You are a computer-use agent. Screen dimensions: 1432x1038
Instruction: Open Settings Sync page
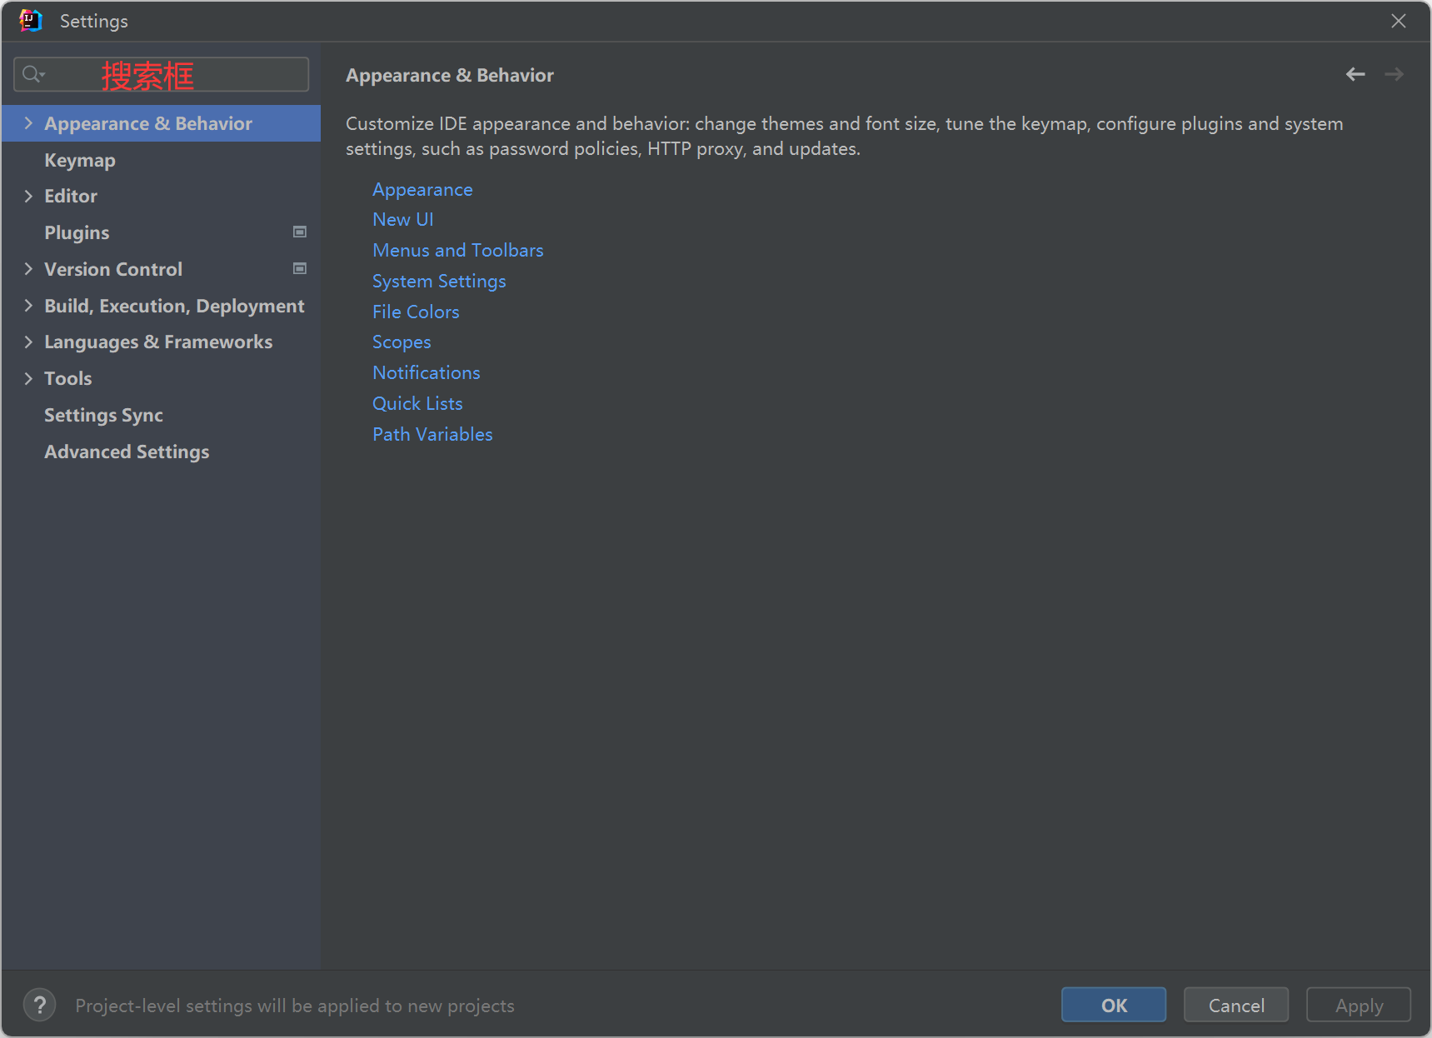162,415
